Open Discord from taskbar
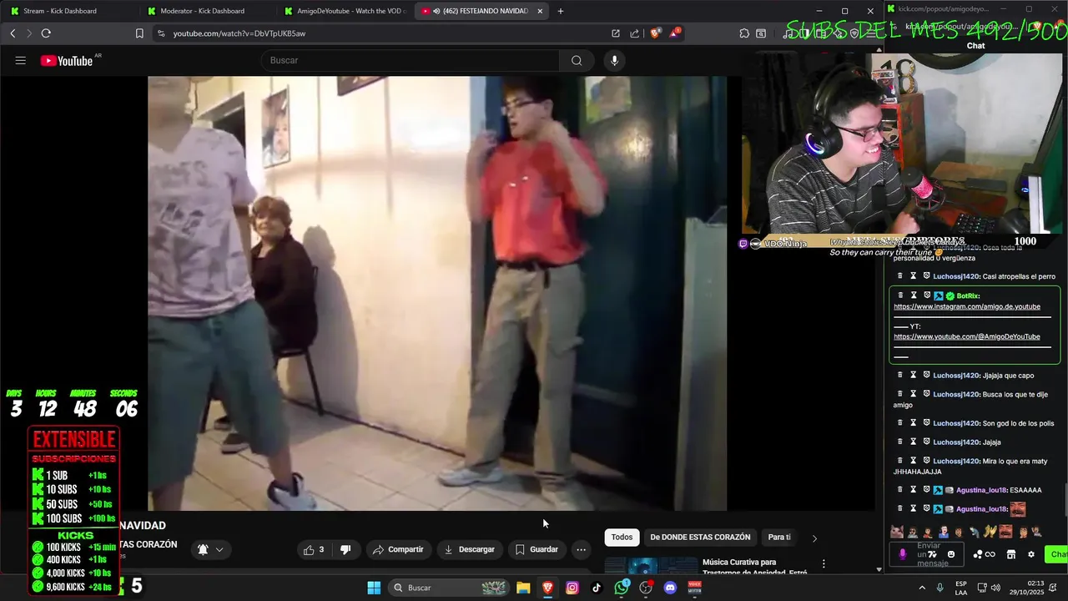This screenshot has height=601, width=1068. [670, 588]
